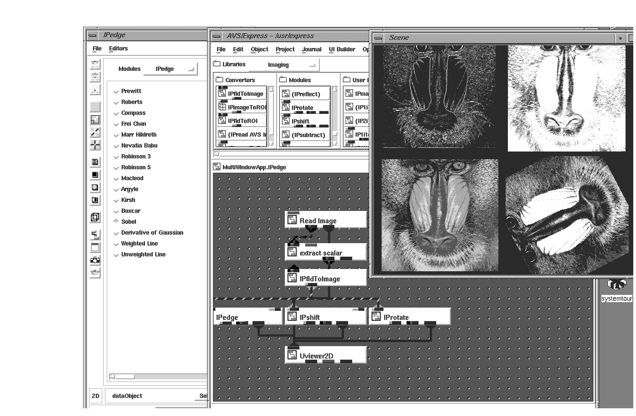Click the wireframe cube icon in left toolbar
This screenshot has height=416, width=636.
pos(95,217)
